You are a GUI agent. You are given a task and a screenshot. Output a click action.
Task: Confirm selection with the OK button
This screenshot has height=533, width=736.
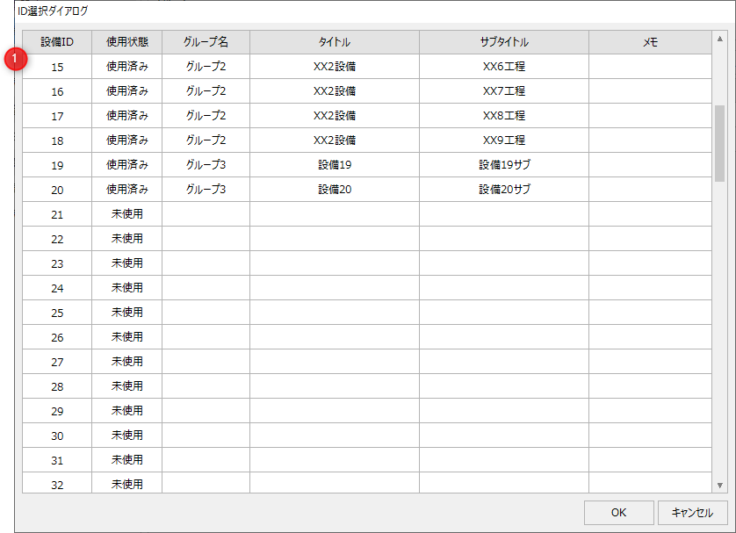pos(617,512)
